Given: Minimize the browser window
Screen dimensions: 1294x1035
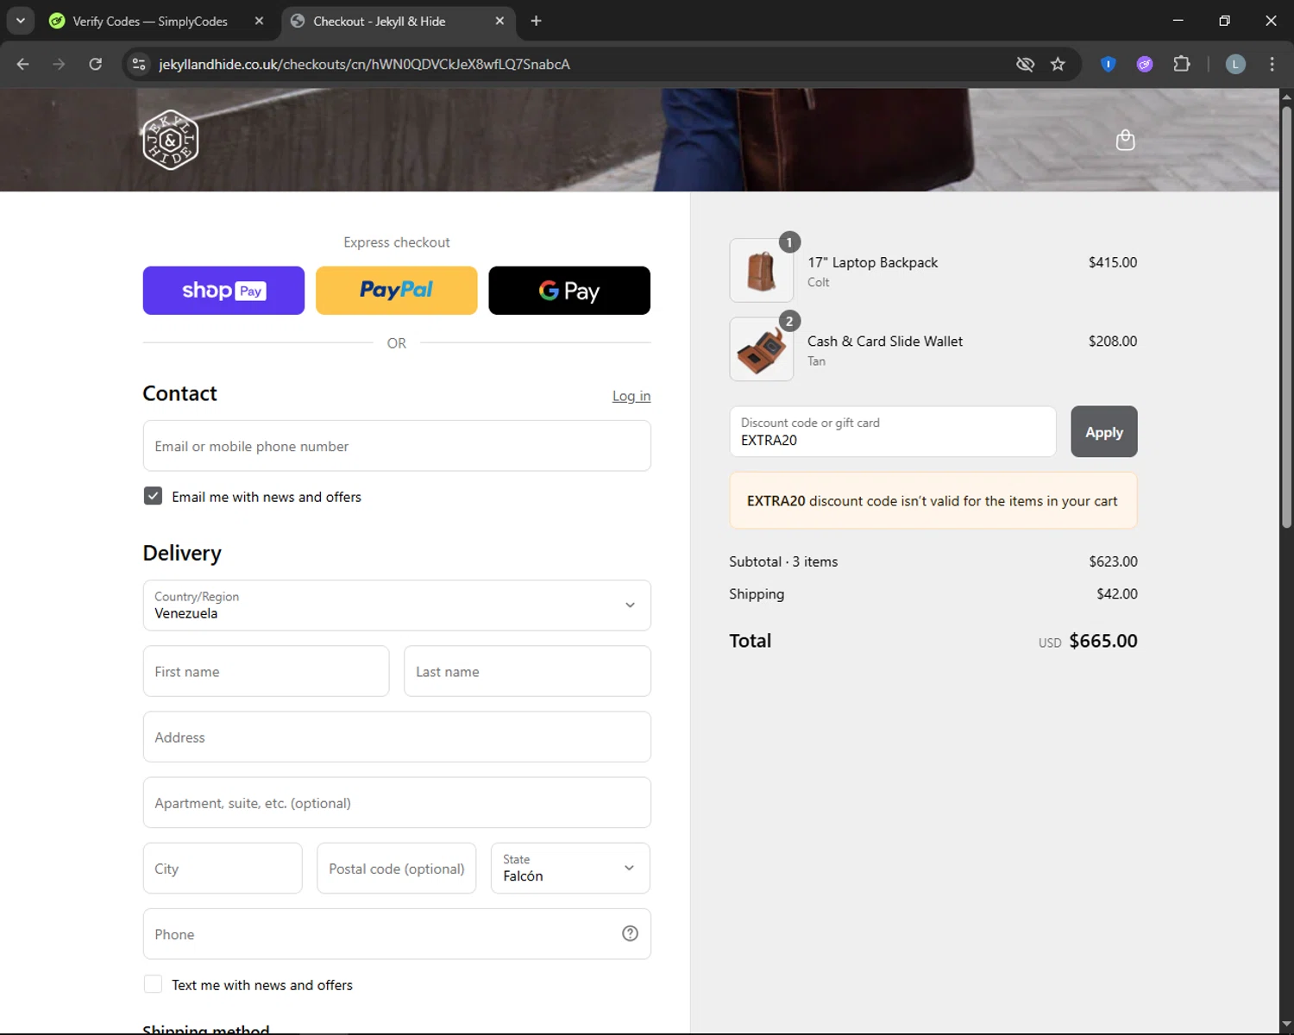Looking at the screenshot, I should tap(1178, 21).
